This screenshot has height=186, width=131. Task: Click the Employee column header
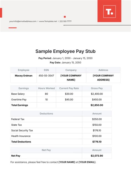[23, 70]
